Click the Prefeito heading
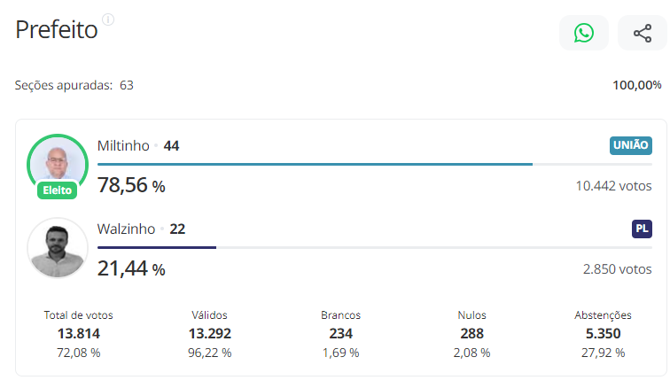This screenshot has height=388, width=670. (57, 30)
